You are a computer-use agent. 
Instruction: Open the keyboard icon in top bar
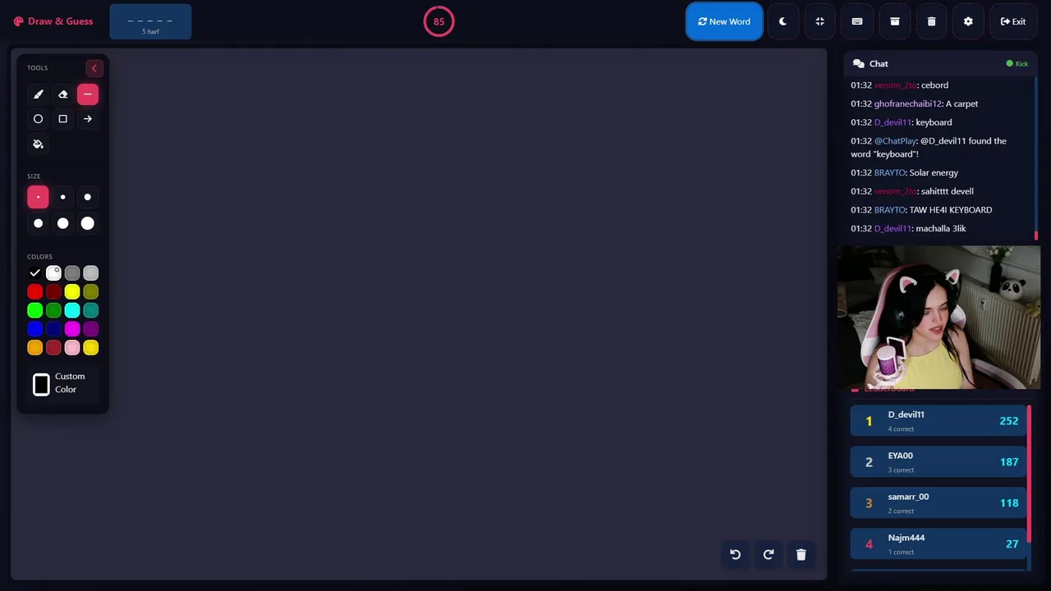[x=857, y=21]
